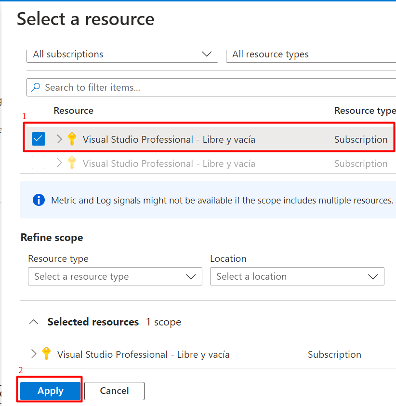Viewport: 396px width, 406px height.
Task: Open the All resource types dropdown
Action: [x=311, y=54]
